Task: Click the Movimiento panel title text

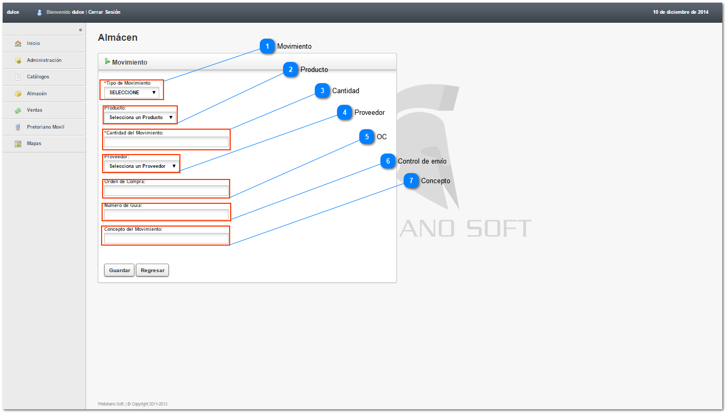Action: click(130, 62)
